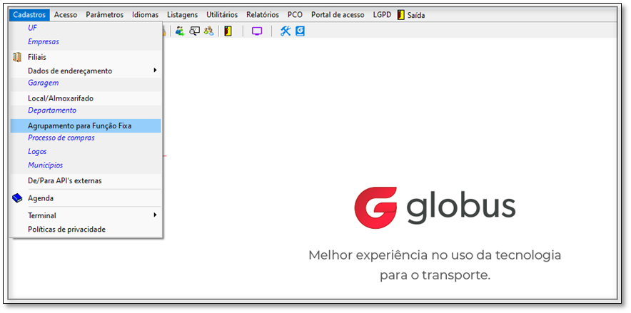This screenshot has height=313, width=631.
Task: Open the Utilitários menu
Action: pos(222,15)
